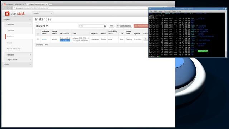Click the cerebellum key pair cell
The width and height of the screenshot is (229, 129).
(94, 39)
